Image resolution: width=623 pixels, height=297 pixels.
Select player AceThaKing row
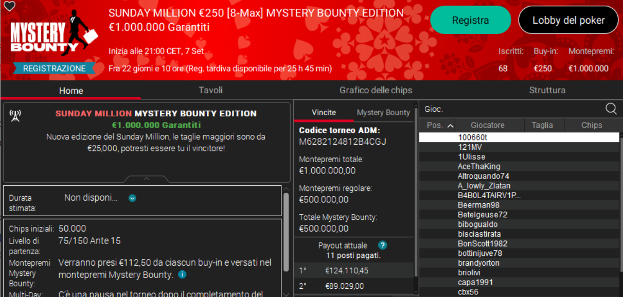[x=519, y=166]
